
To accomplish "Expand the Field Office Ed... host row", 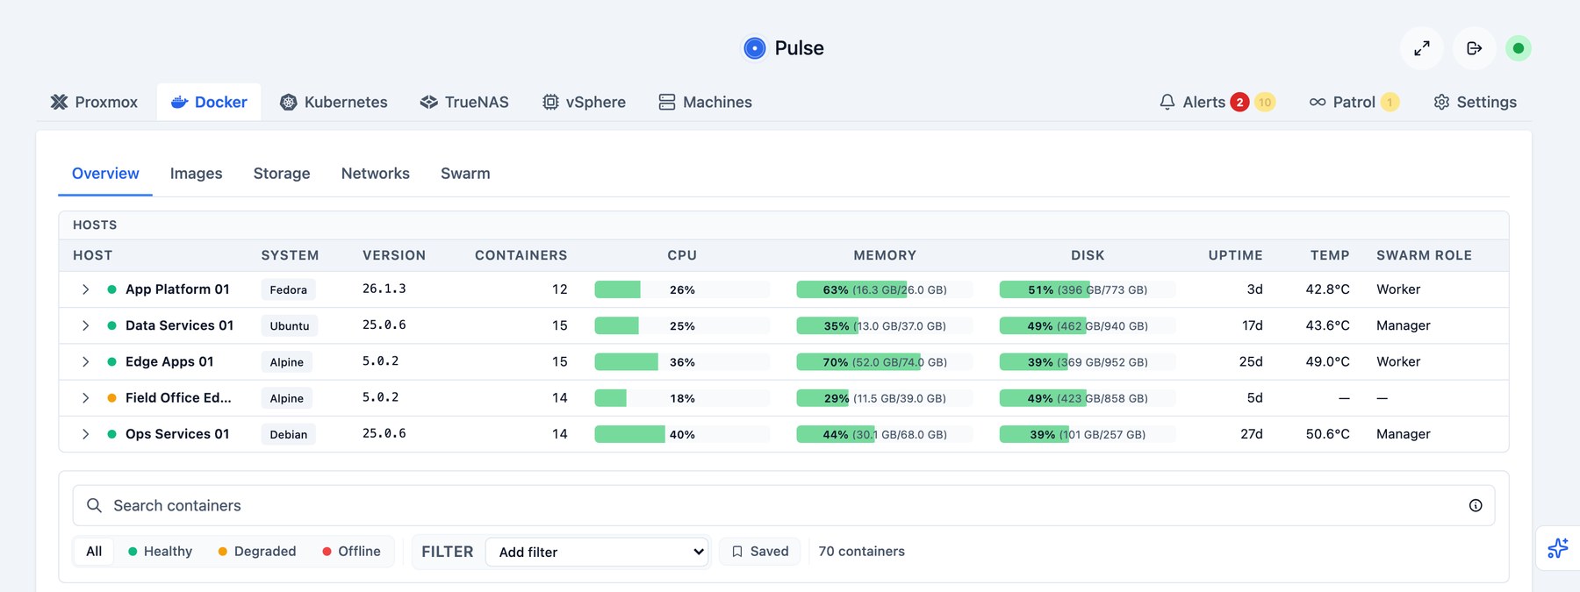I will pyautogui.click(x=85, y=398).
